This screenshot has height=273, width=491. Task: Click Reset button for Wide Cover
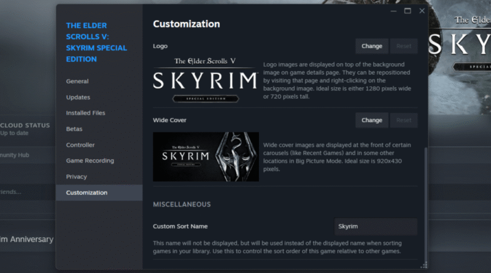pyautogui.click(x=404, y=120)
